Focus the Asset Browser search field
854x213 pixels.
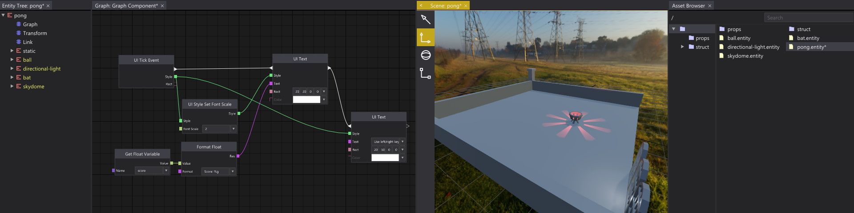[x=809, y=17]
